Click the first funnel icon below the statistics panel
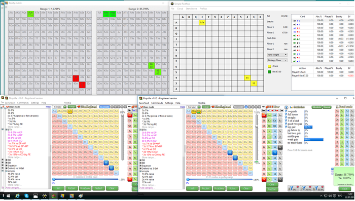 294,188
